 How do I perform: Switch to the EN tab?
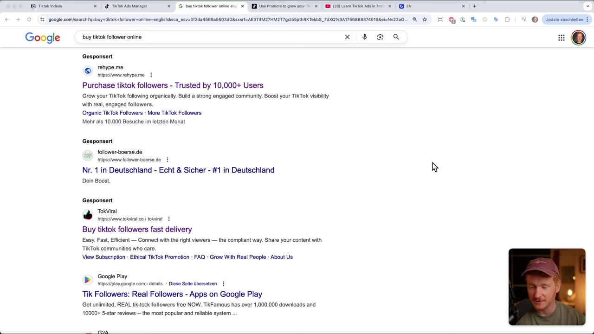(x=408, y=6)
